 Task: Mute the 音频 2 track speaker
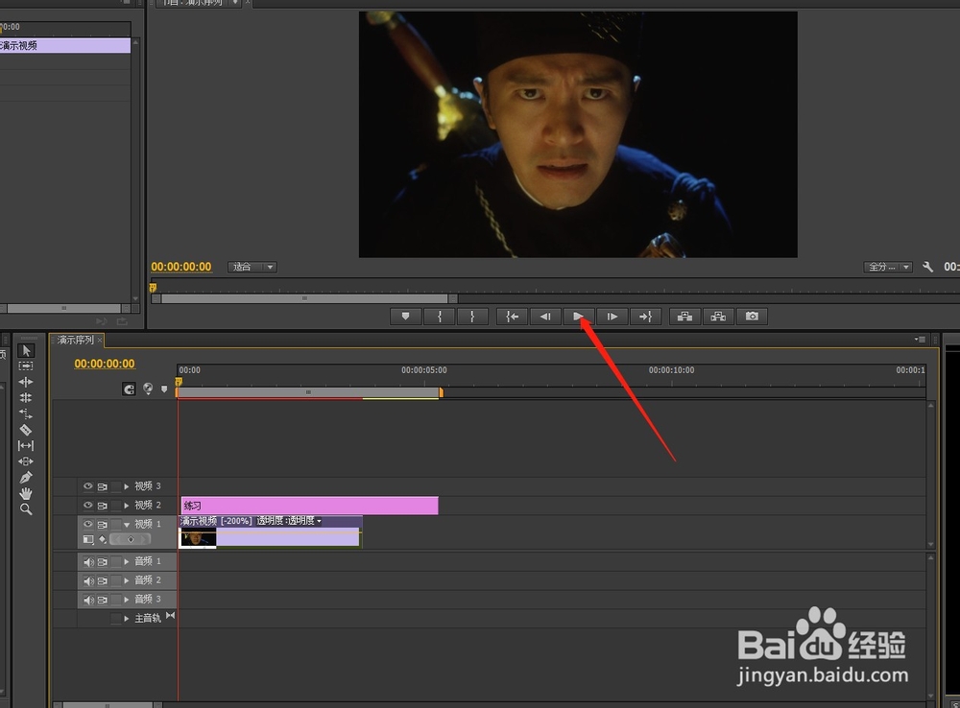point(88,580)
